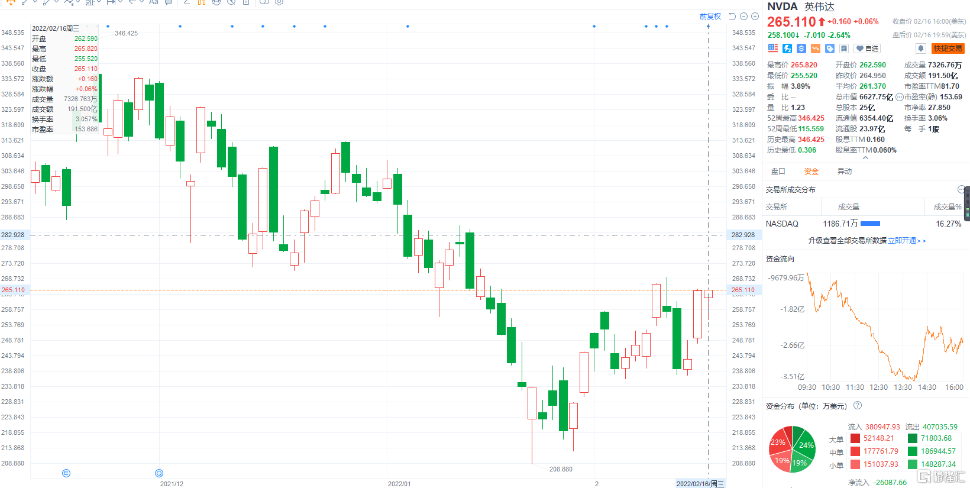Open drawing settings gear in the toolbar
This screenshot has height=488, width=970.
pos(279,2)
